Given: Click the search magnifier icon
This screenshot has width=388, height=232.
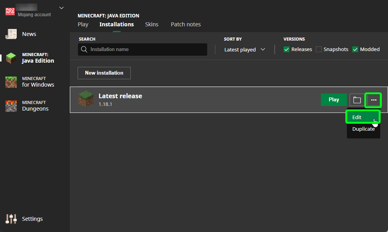Looking at the screenshot, I should (x=84, y=49).
